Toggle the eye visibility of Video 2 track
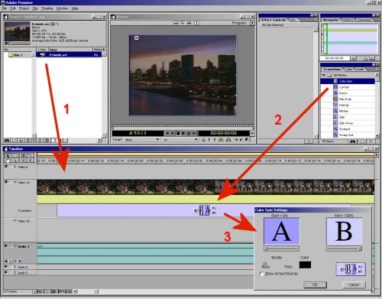 click(6, 167)
